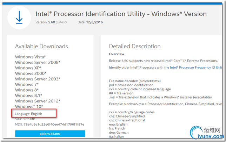Screen dimensions: 226x142
Task: Click the Windows 7* entry
Action: [x=27, y=84]
